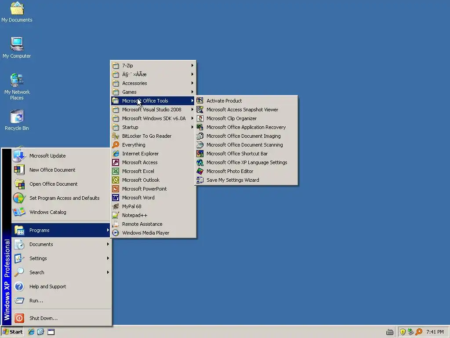Choose Microsoft Office XP Language Settings
This screenshot has height=338, width=450.
[x=246, y=162]
